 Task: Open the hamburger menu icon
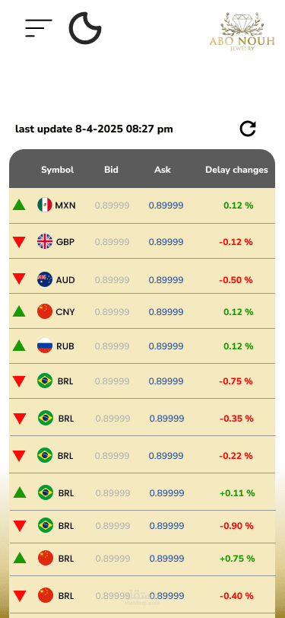tap(39, 28)
